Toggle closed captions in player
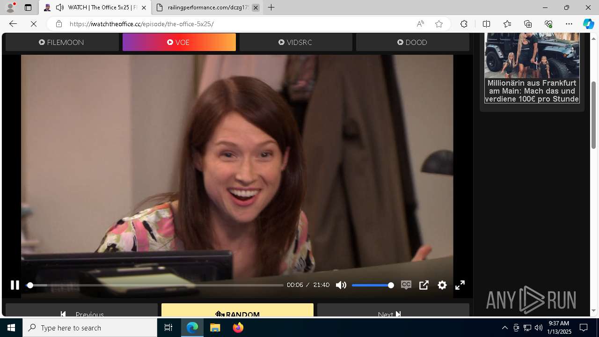599x337 pixels. (406, 285)
